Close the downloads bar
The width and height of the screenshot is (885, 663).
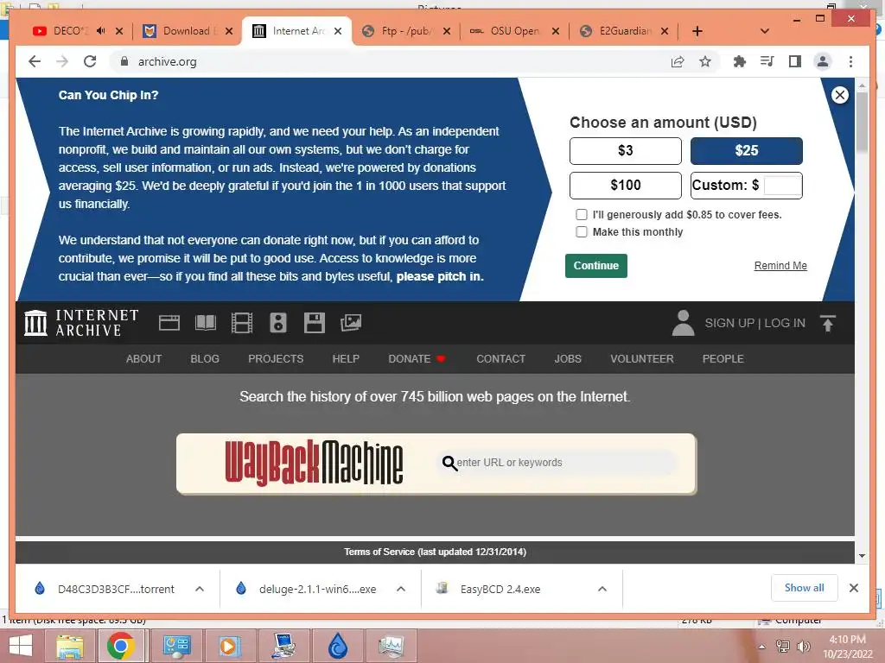point(853,588)
